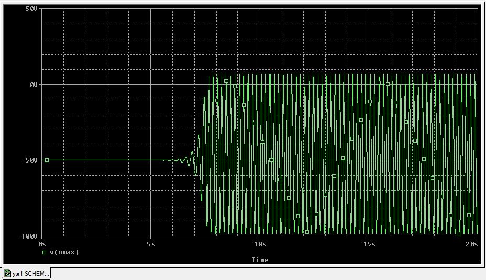This screenshot has height=280, width=486.
Task: Click the 0s x-axis label
Action: click(43, 244)
